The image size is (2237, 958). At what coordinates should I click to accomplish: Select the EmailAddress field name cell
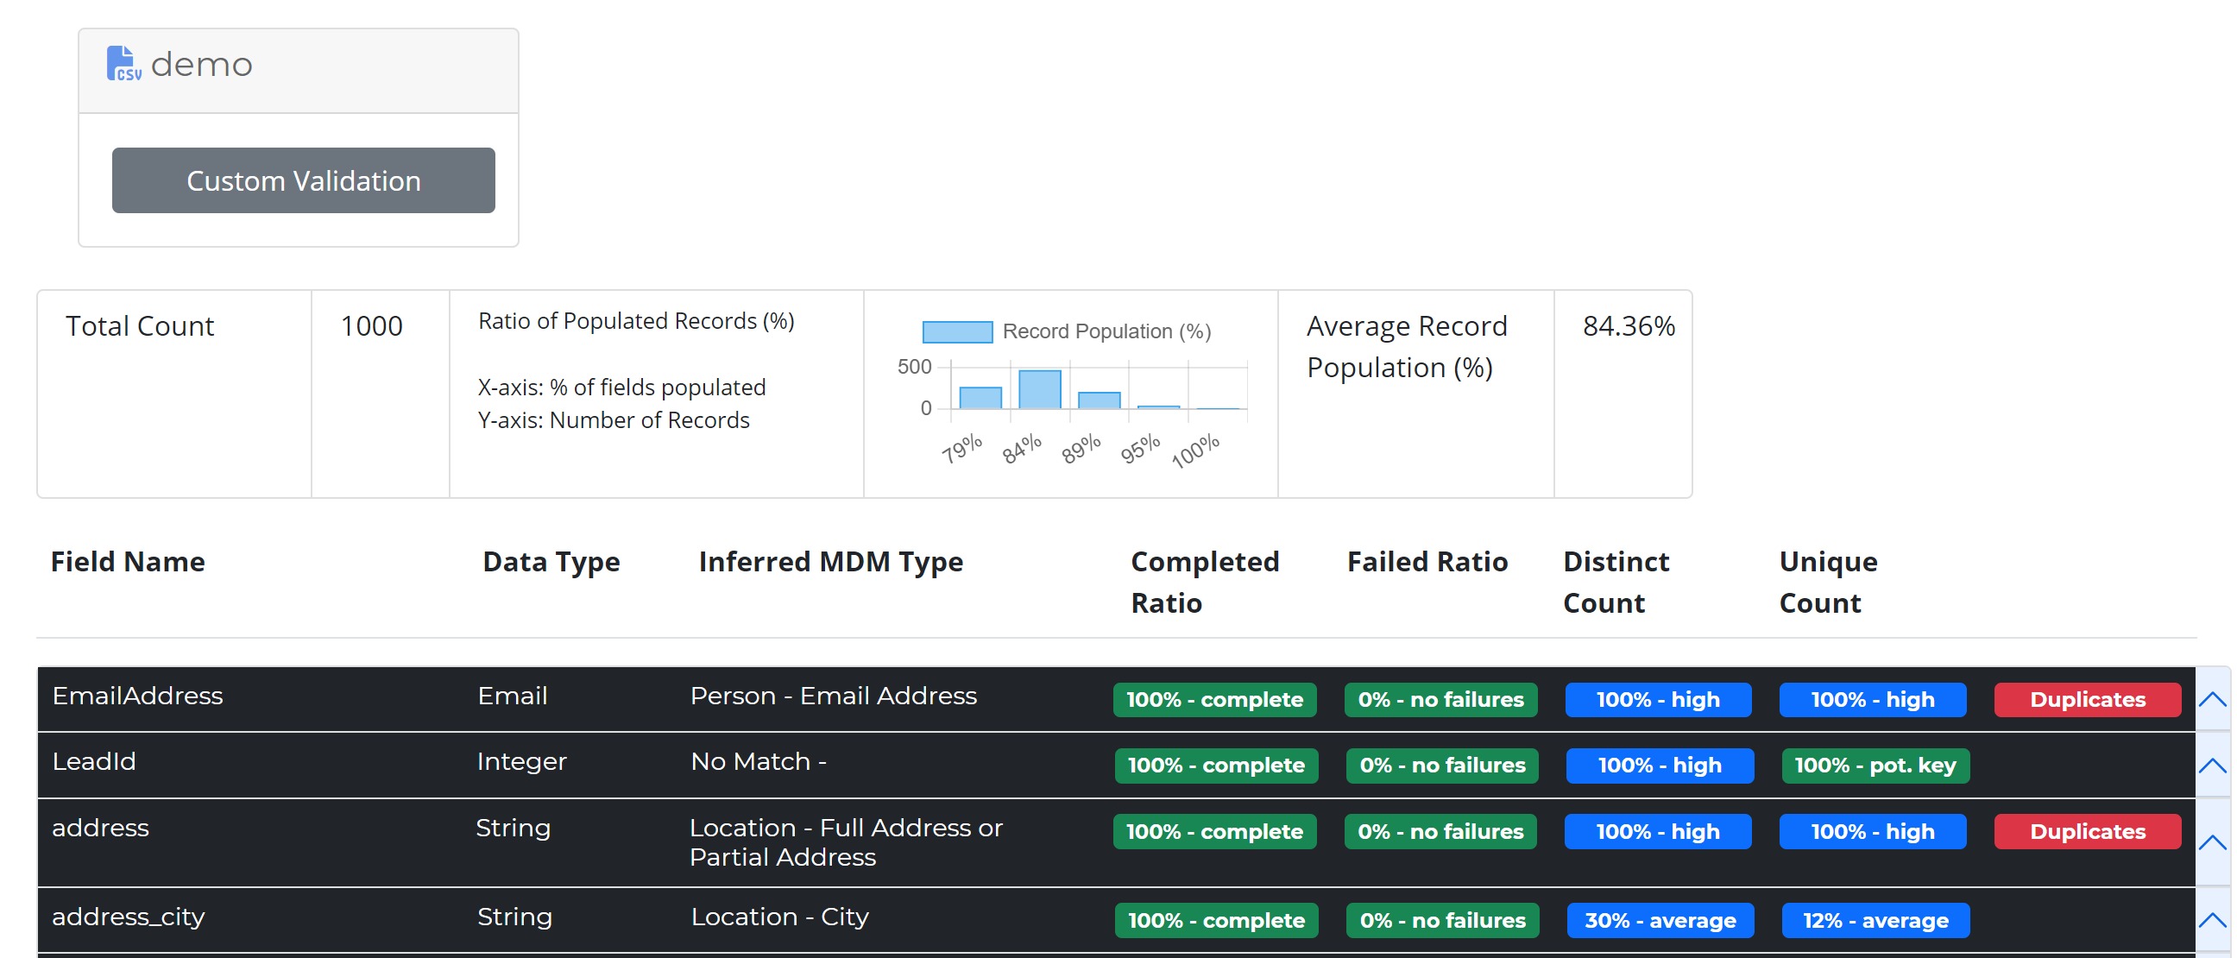[x=137, y=696]
